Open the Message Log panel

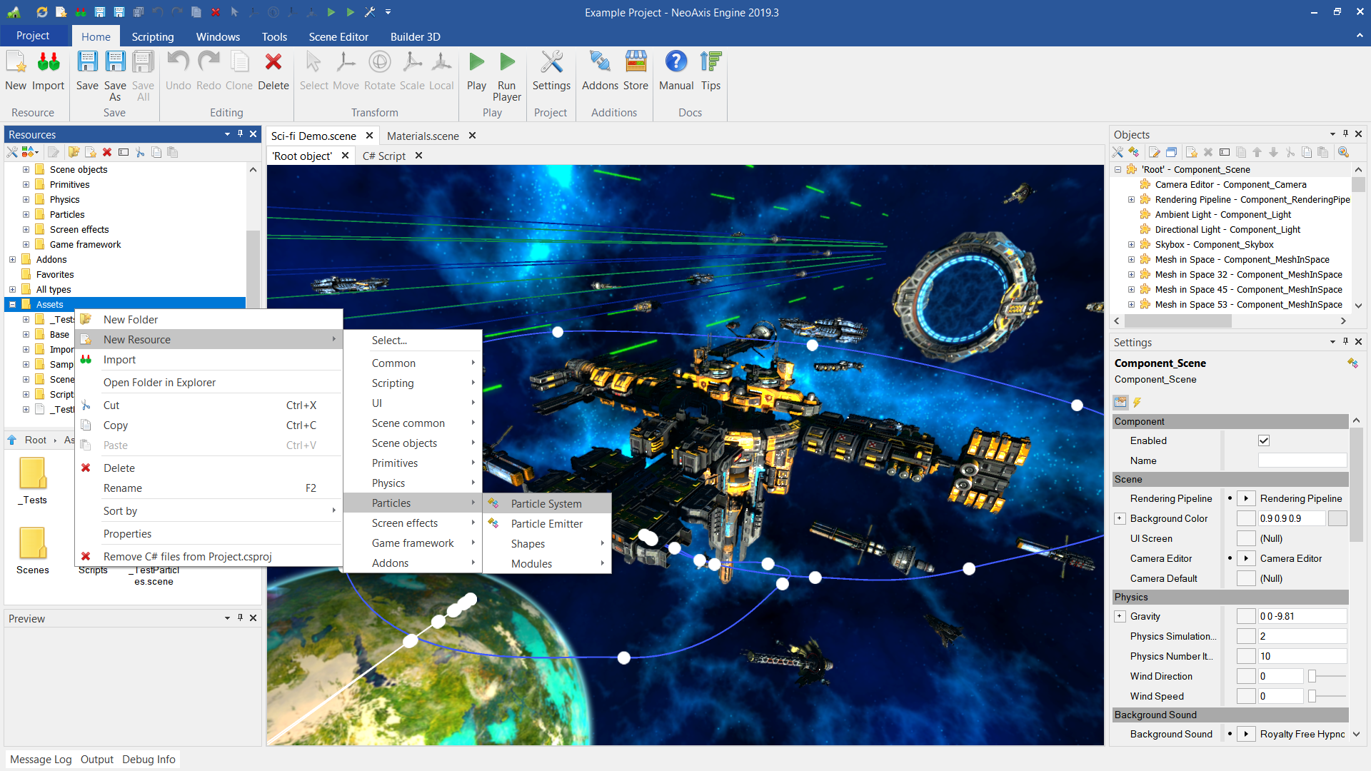coord(41,759)
